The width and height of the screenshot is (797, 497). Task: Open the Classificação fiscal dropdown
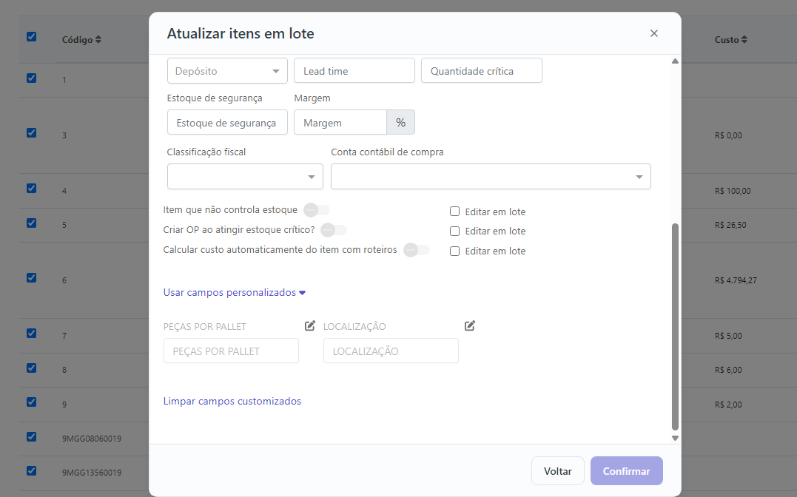coord(245,176)
